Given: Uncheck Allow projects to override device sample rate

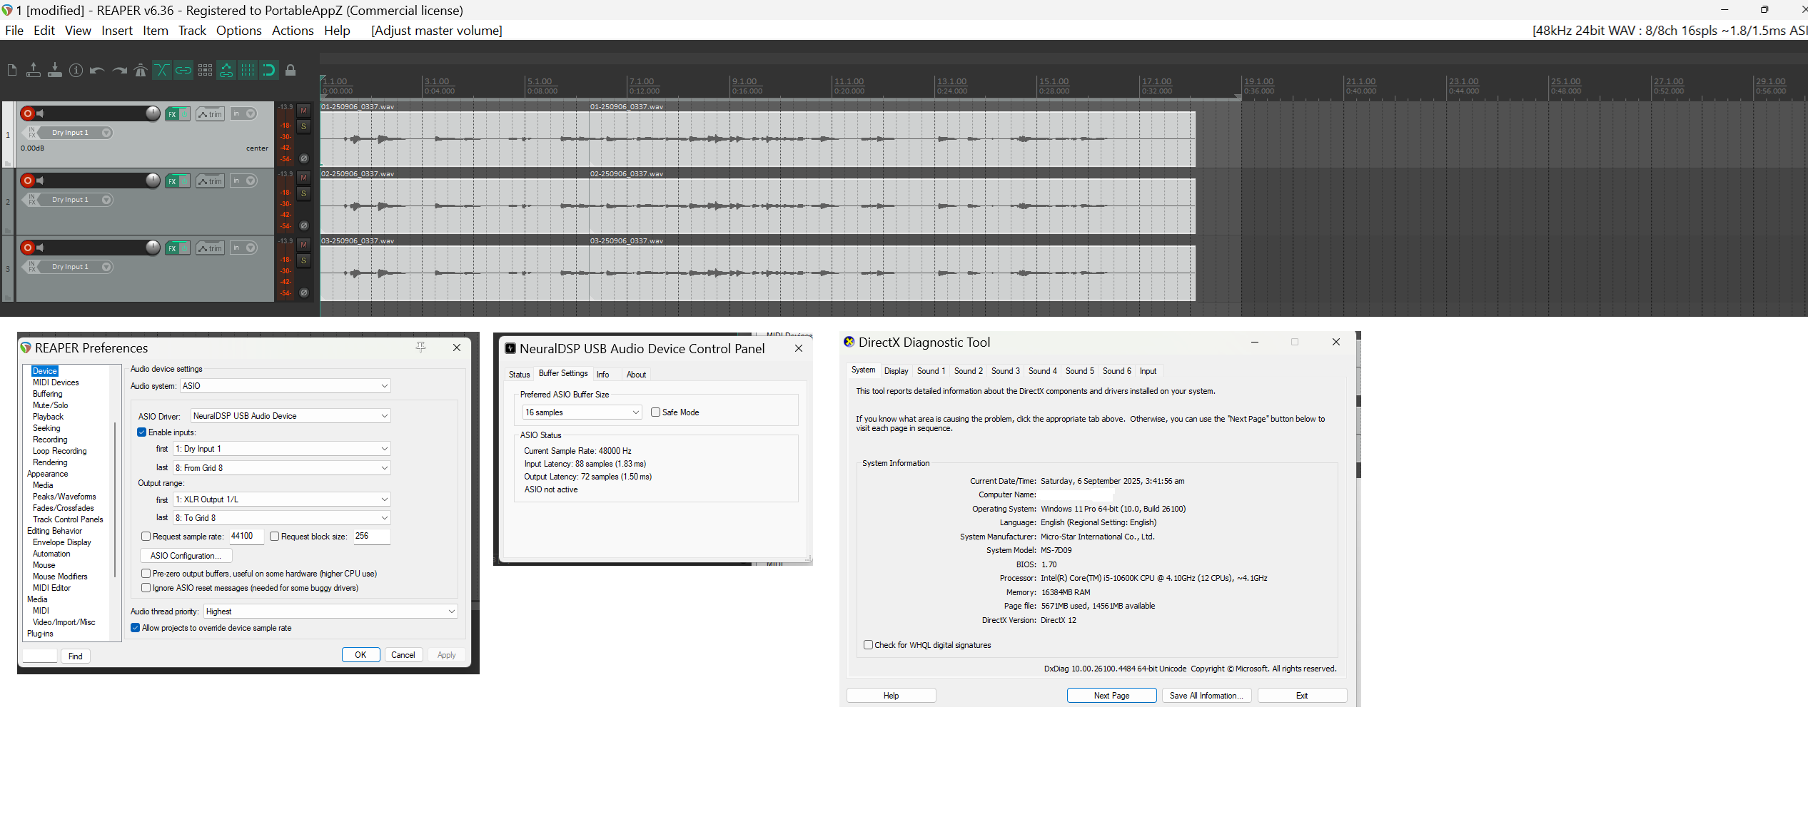Looking at the screenshot, I should point(135,628).
